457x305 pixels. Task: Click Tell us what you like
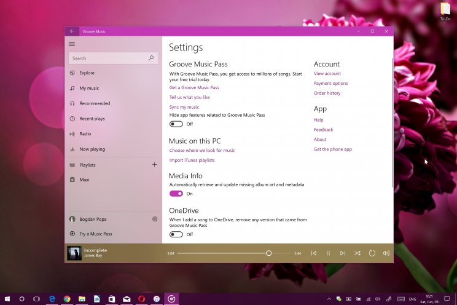[189, 97]
